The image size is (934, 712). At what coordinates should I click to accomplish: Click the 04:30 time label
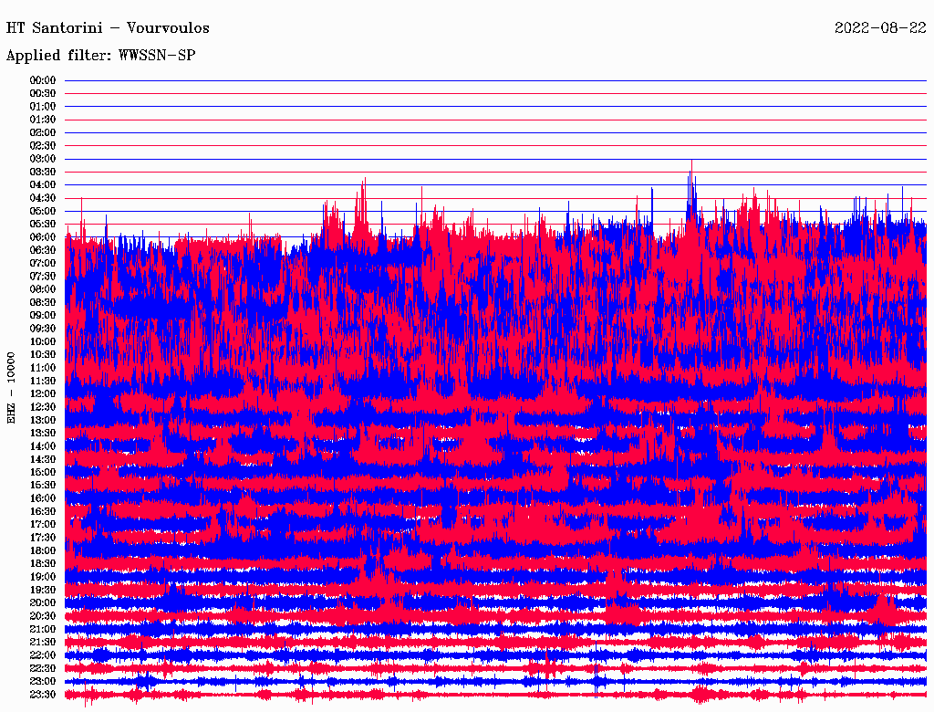pos(43,198)
